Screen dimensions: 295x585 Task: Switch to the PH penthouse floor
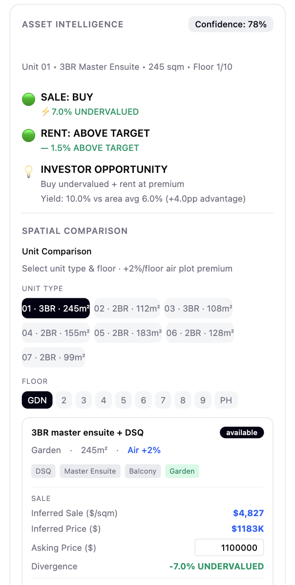click(x=226, y=400)
